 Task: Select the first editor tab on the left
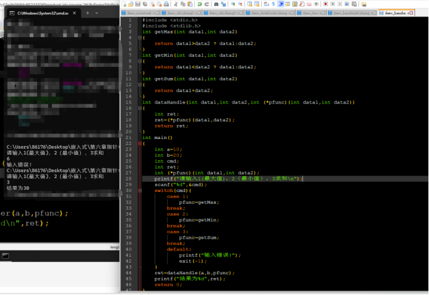pyautogui.click(x=141, y=13)
